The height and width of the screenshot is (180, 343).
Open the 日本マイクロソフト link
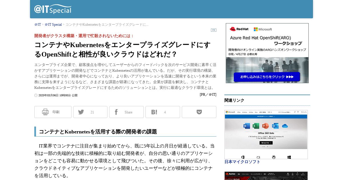pyautogui.click(x=242, y=162)
